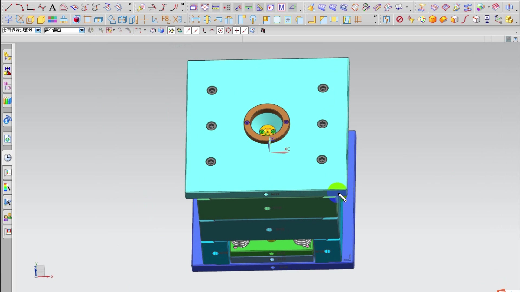520x292 pixels.
Task: Expand the selection rectangle mode dropdown arrow
Action: click(x=145, y=30)
